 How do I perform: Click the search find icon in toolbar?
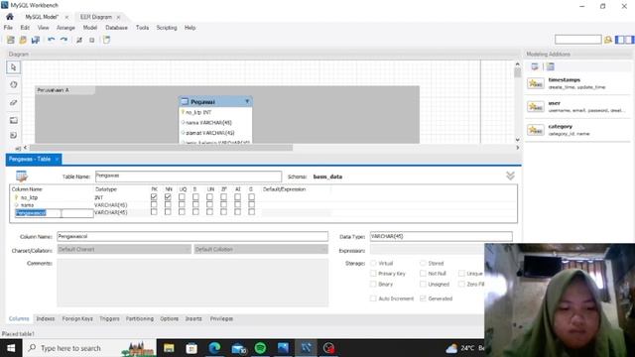point(608,40)
